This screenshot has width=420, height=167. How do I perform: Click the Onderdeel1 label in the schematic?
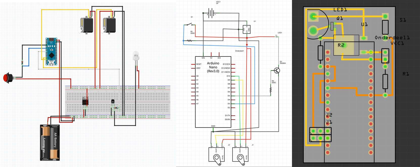[x=239, y=51]
